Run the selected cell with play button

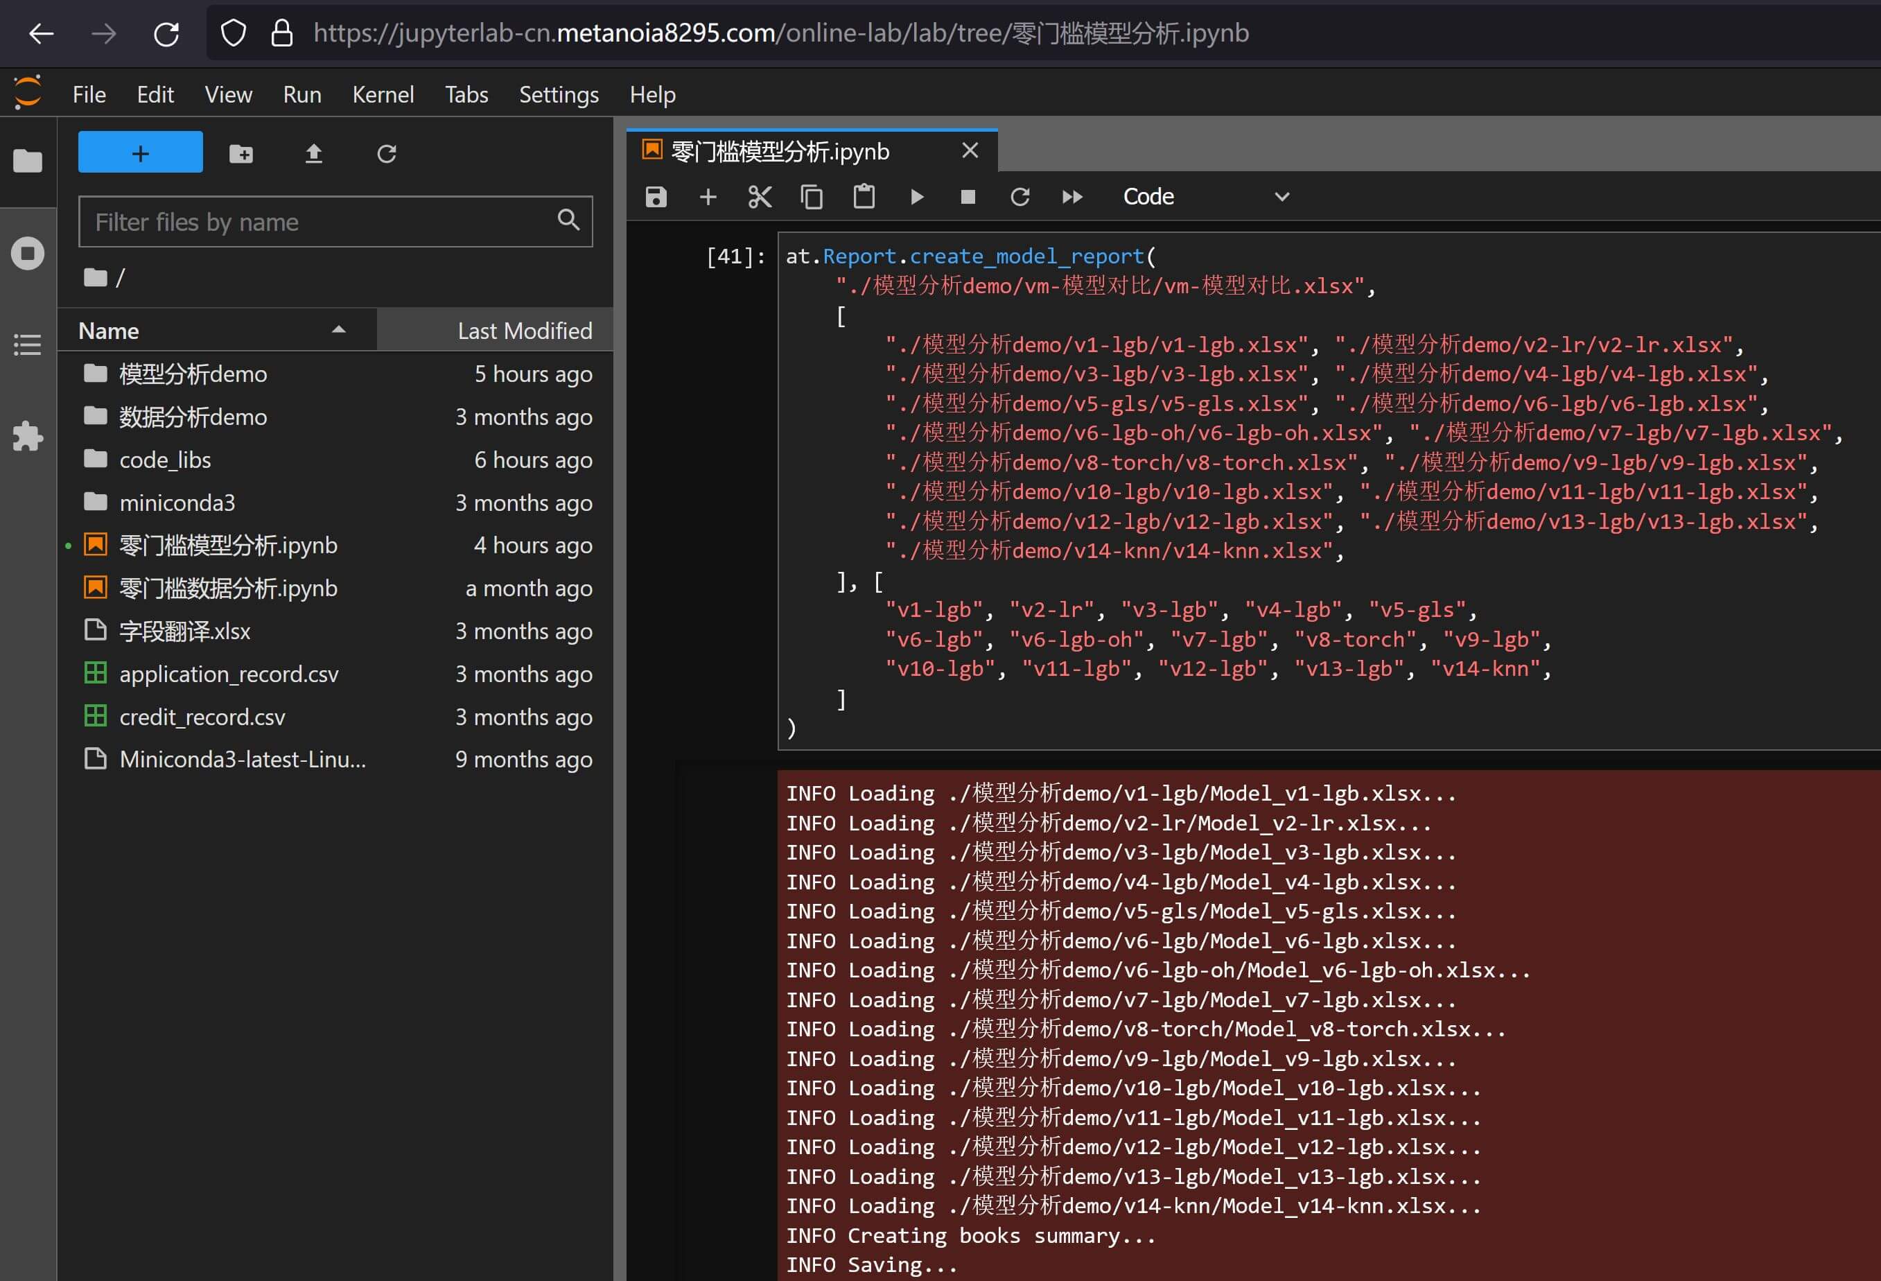(916, 197)
